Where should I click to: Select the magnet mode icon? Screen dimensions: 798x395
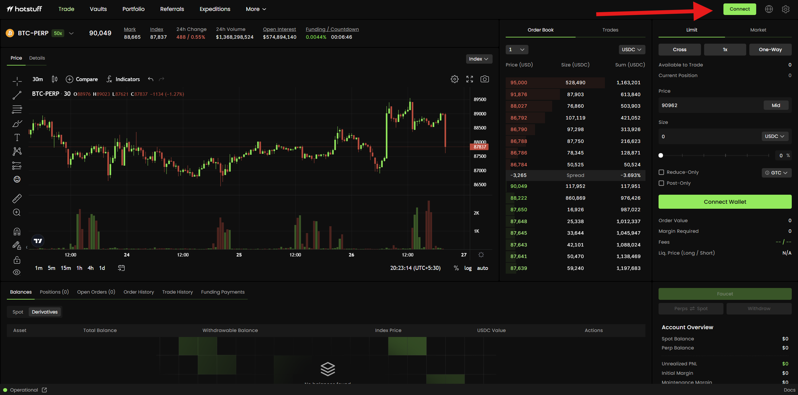point(17,232)
